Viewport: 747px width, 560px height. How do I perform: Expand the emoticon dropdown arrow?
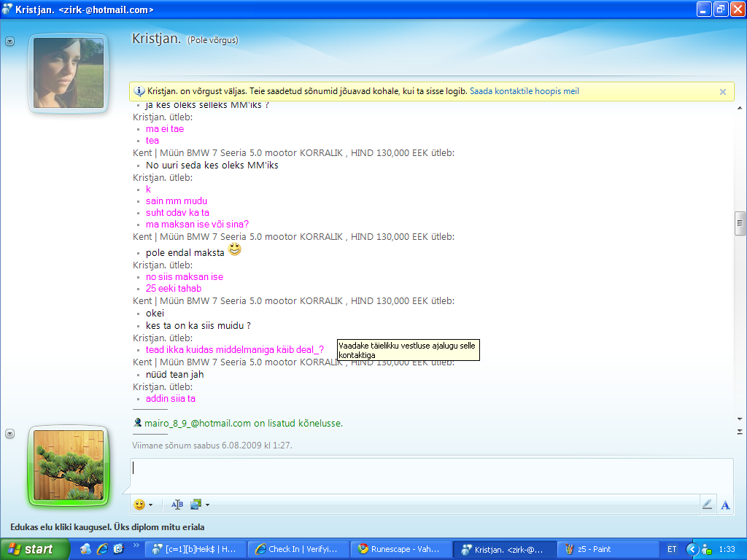[150, 505]
